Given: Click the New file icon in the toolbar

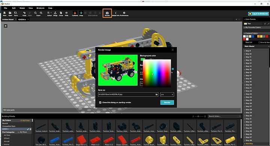Looking at the screenshot, I should click(4, 13).
